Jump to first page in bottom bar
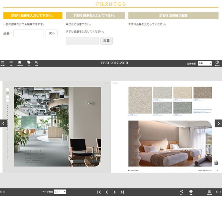Image resolution: width=222 pixels, height=208 pixels. point(99,192)
